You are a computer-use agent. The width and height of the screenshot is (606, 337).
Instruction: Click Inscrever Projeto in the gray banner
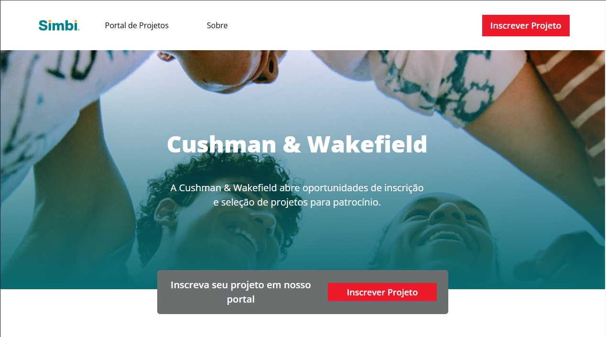(382, 292)
